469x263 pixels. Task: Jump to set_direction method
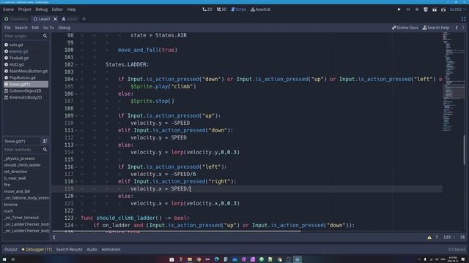click(x=15, y=172)
